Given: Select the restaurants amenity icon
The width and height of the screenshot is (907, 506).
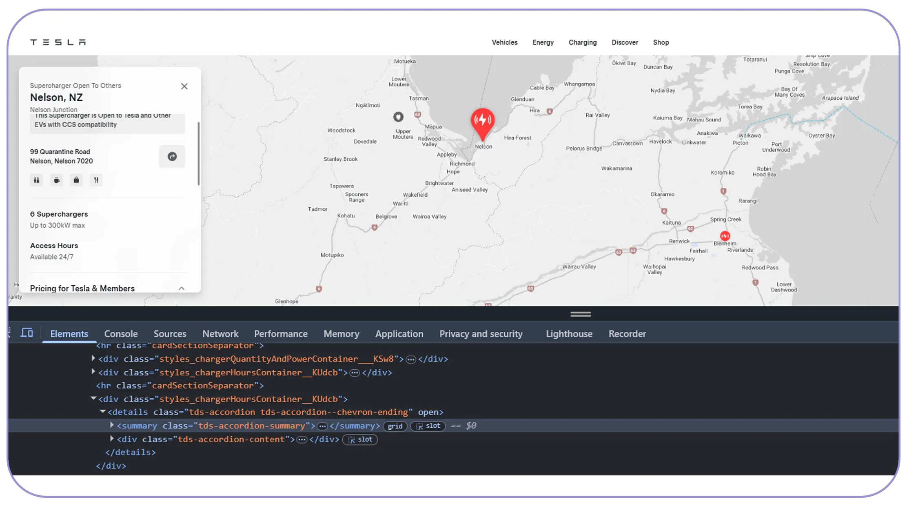Looking at the screenshot, I should 96,180.
